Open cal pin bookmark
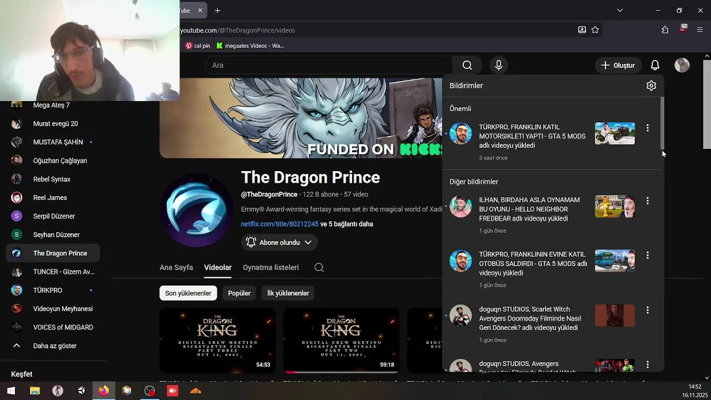The height and width of the screenshot is (400, 711). point(198,46)
